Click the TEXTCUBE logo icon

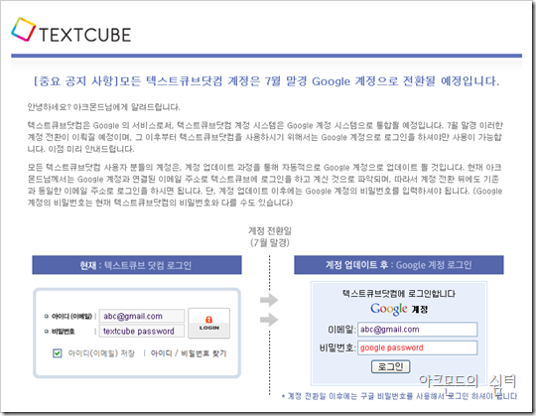click(23, 30)
